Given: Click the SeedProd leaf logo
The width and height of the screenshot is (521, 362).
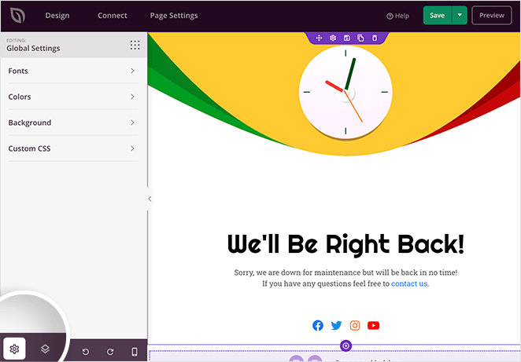Looking at the screenshot, I should coord(17,15).
